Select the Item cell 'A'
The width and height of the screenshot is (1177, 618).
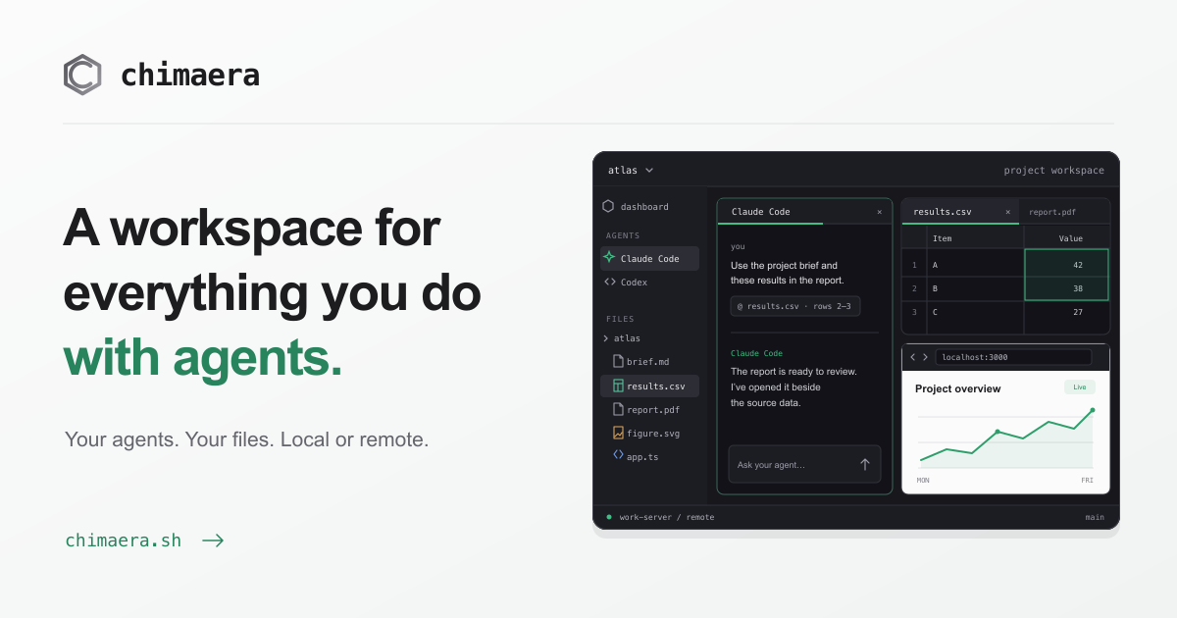[x=975, y=264]
